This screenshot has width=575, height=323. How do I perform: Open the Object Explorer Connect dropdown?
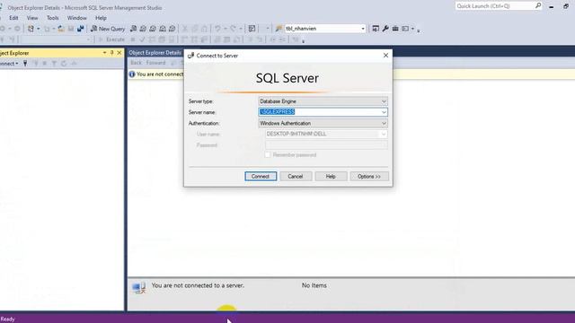pyautogui.click(x=9, y=64)
